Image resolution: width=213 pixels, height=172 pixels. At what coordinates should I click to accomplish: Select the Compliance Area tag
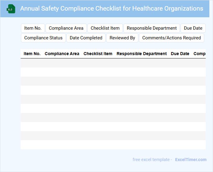[66, 28]
